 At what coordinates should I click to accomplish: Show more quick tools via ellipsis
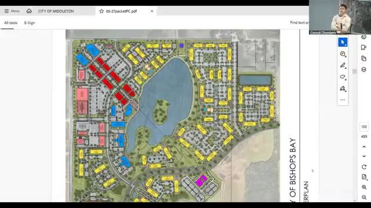pos(343,100)
